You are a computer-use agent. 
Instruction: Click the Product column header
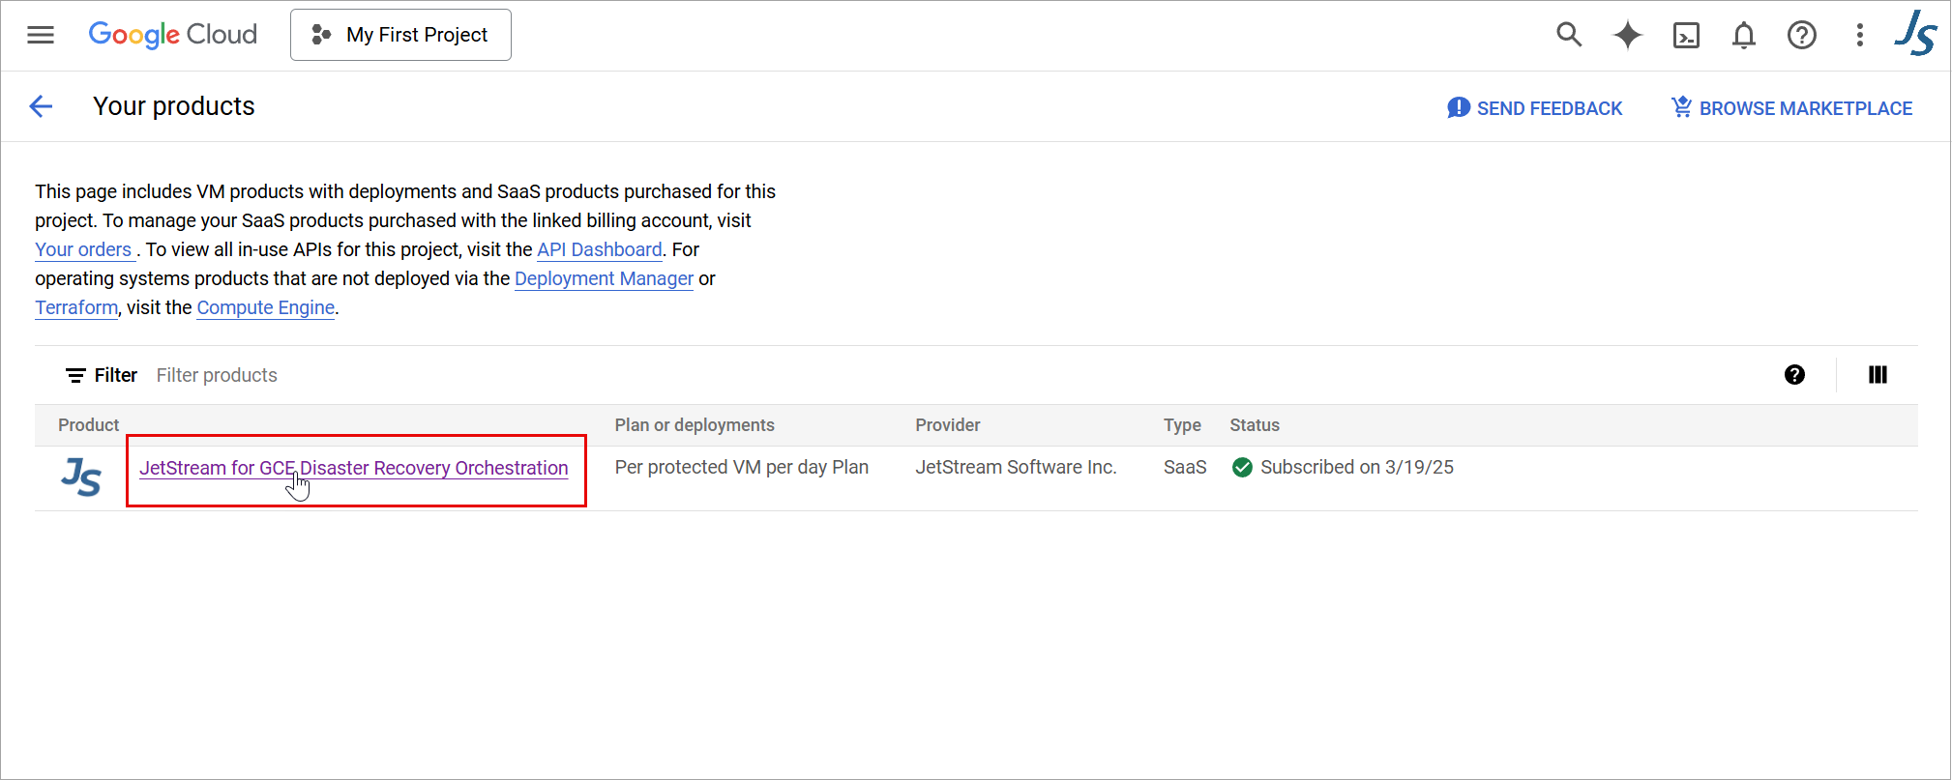pos(88,425)
